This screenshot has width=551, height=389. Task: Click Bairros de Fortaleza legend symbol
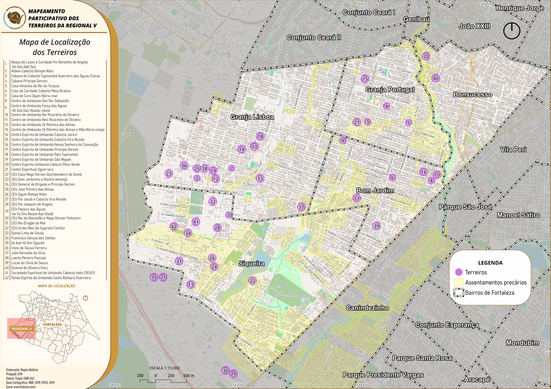pyautogui.click(x=459, y=293)
